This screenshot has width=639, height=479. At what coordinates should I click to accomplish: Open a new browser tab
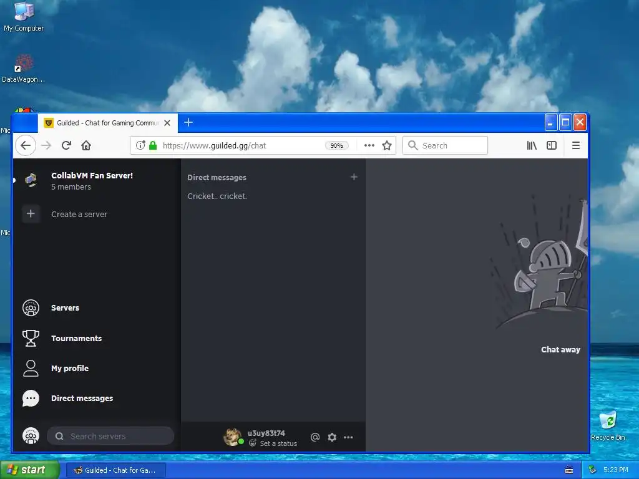click(x=188, y=122)
